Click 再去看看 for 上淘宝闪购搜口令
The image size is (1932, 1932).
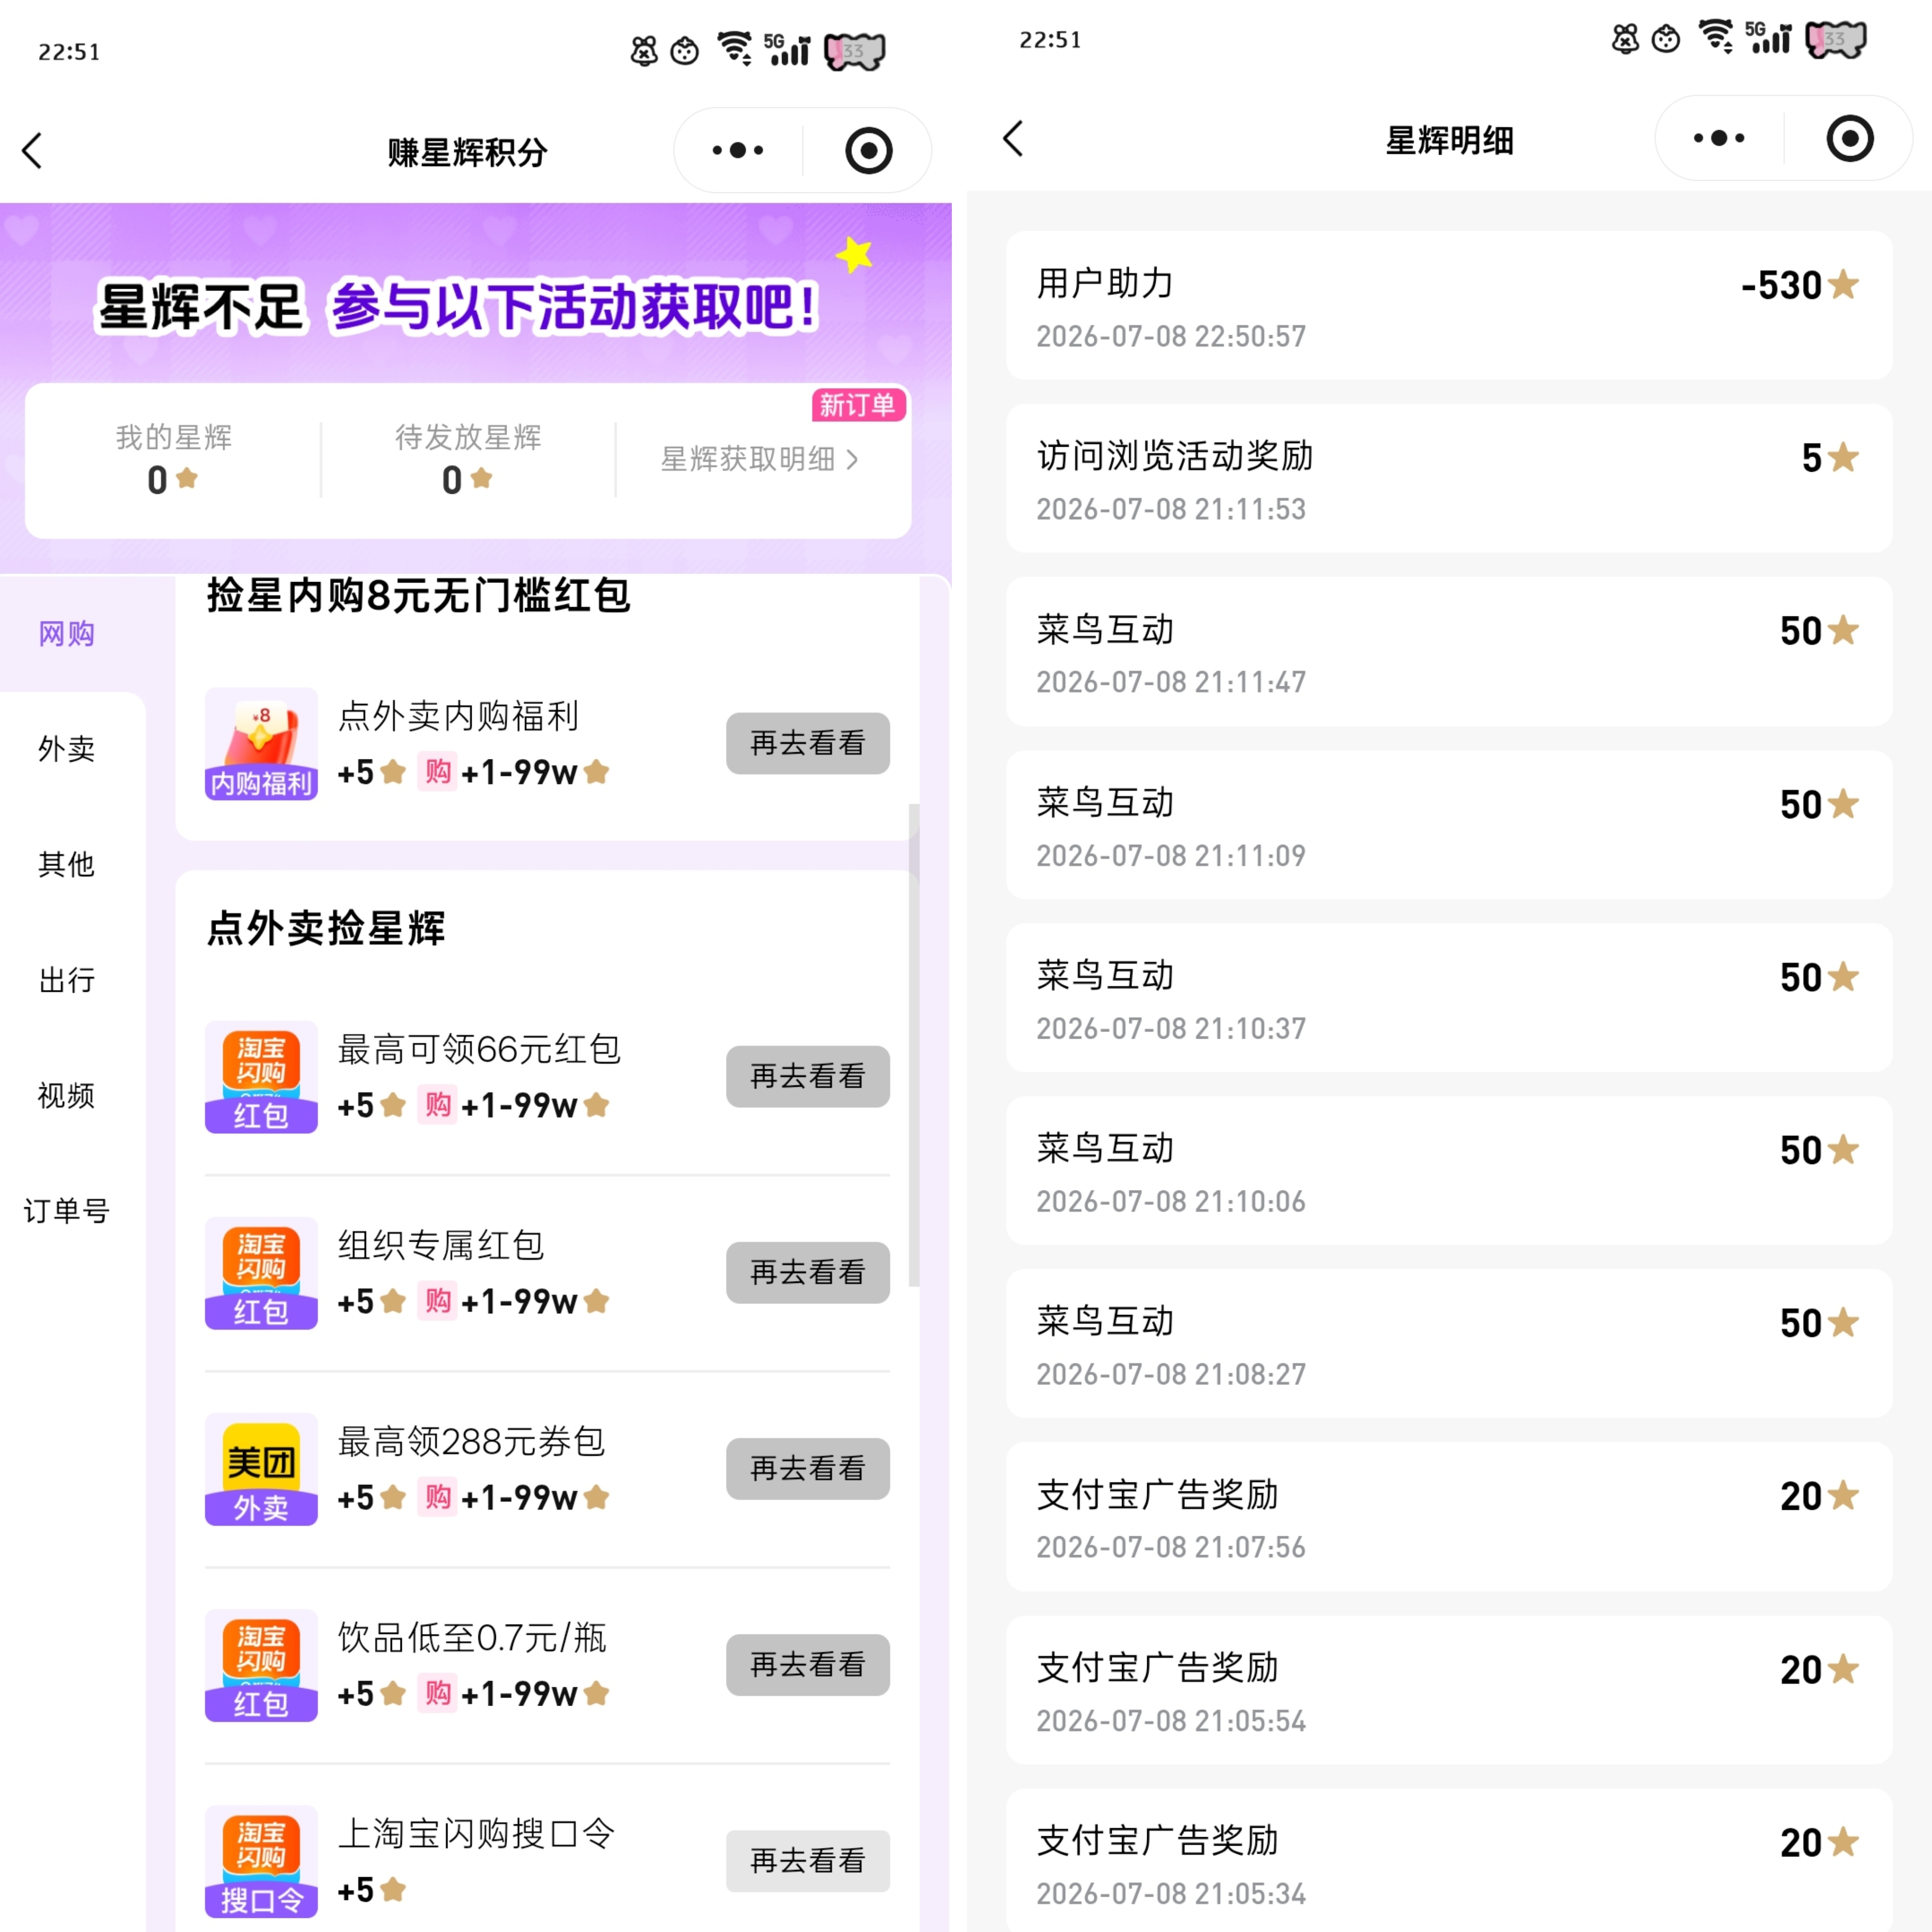point(808,1860)
